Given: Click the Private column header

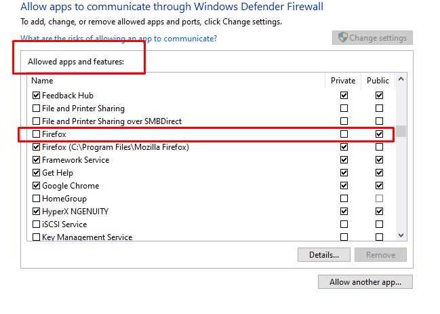Looking at the screenshot, I should (343, 81).
